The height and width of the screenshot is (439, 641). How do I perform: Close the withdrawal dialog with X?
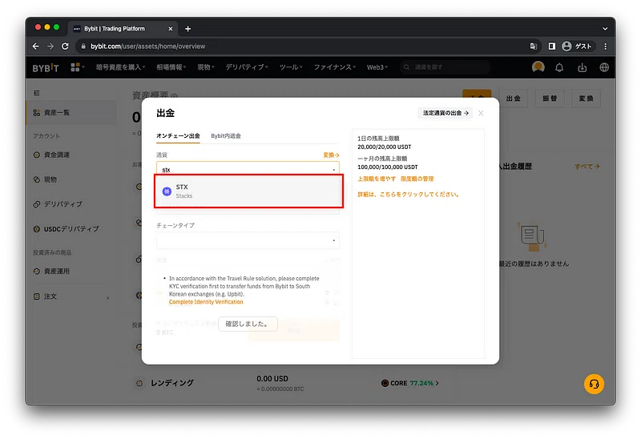pyautogui.click(x=481, y=113)
